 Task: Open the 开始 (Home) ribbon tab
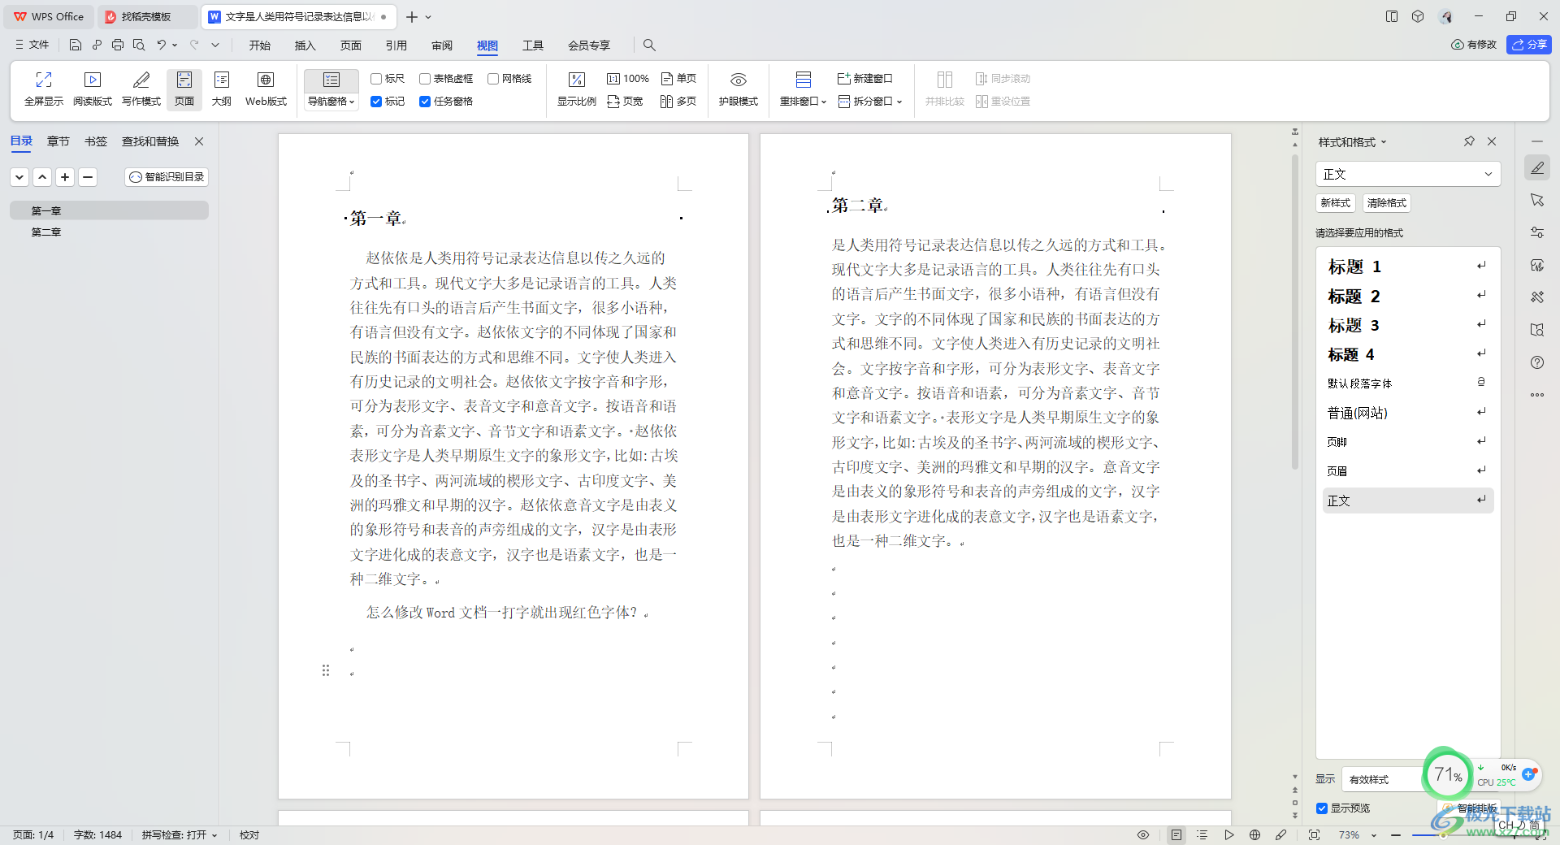260,45
